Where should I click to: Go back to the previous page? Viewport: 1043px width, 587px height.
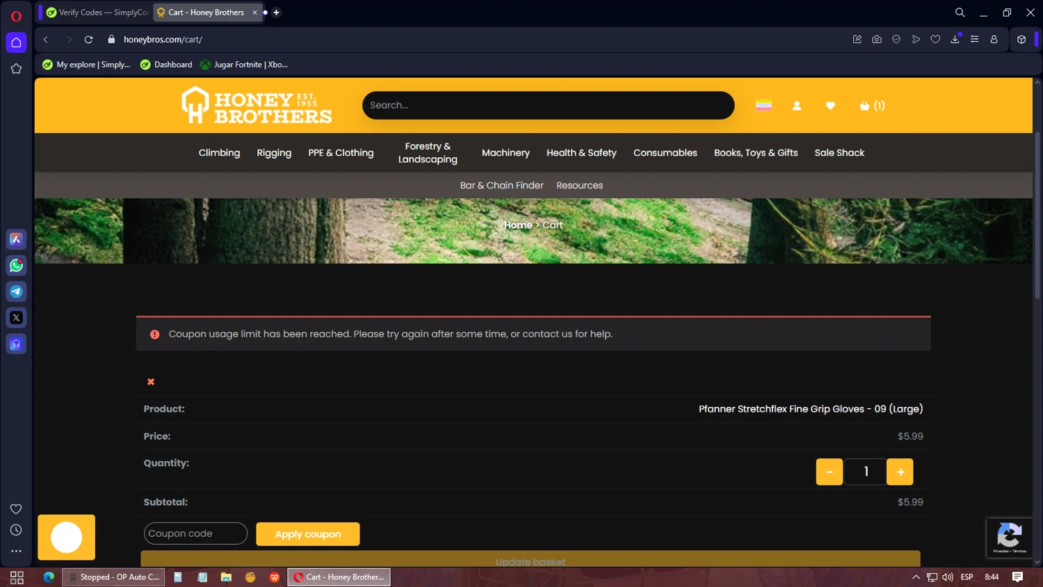[46, 40]
